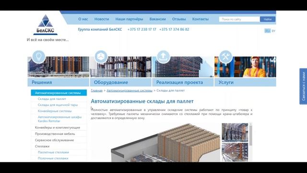
Task: Switch language to BY
Action: click(273, 31)
